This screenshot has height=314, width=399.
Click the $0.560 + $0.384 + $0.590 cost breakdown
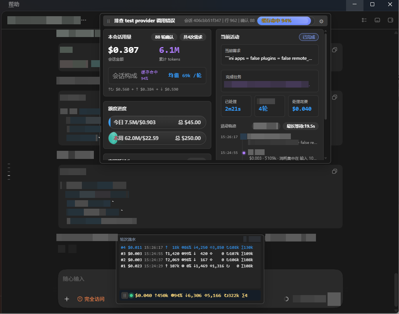143,89
